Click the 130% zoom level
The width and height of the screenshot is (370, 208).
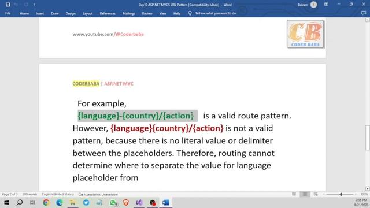point(364,194)
